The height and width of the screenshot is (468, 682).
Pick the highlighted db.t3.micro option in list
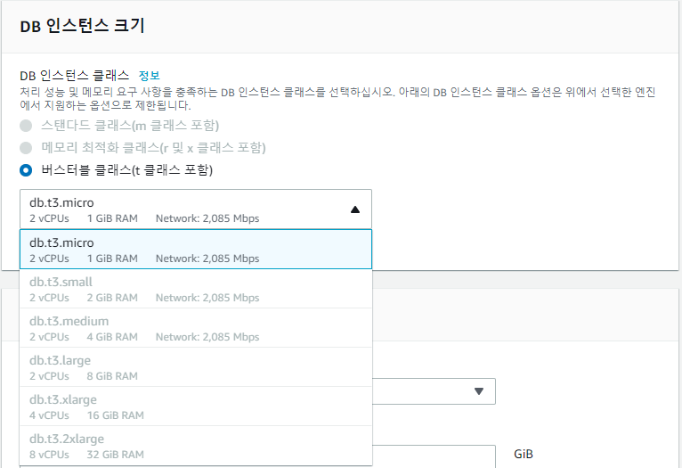[x=196, y=250]
